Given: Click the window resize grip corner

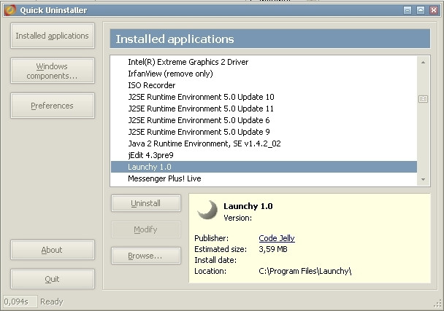Looking at the screenshot, I should pyautogui.click(x=437, y=304).
